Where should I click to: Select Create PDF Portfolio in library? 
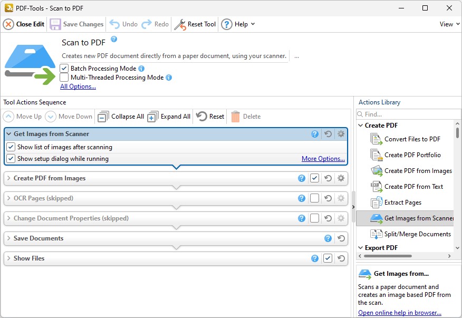tap(406, 155)
